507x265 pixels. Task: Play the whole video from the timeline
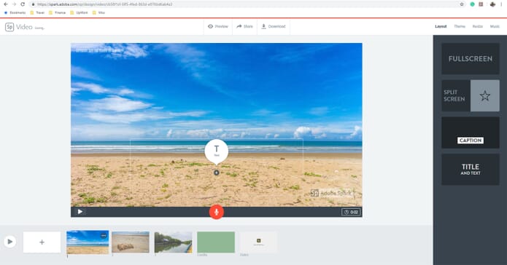10,242
